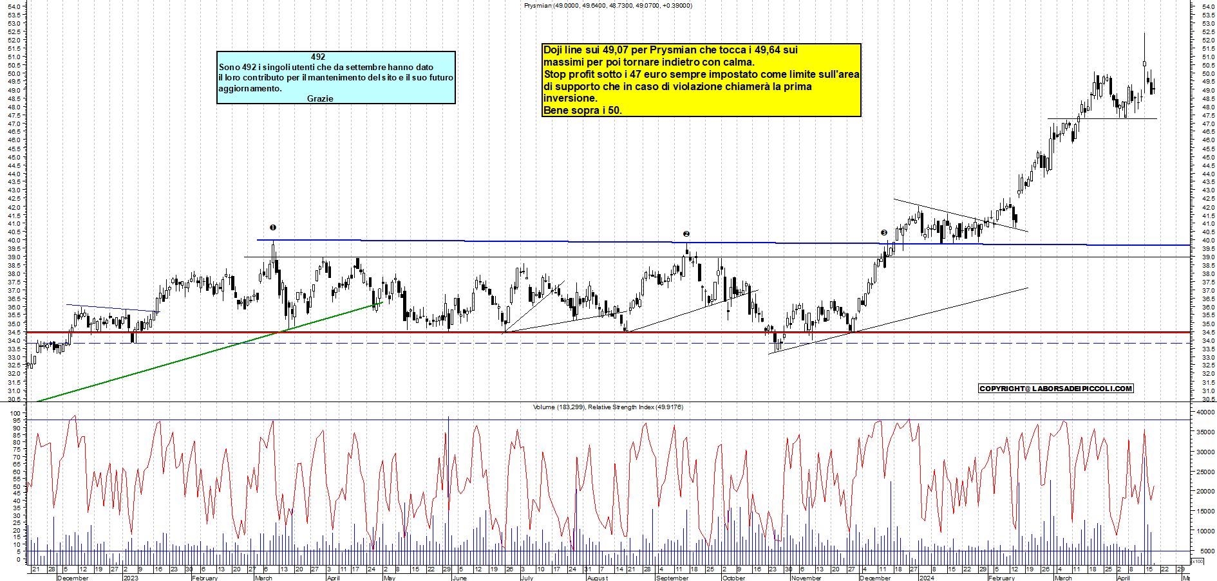Click the '2024' year label on the time axis
The width and height of the screenshot is (1217, 581).
point(927,578)
